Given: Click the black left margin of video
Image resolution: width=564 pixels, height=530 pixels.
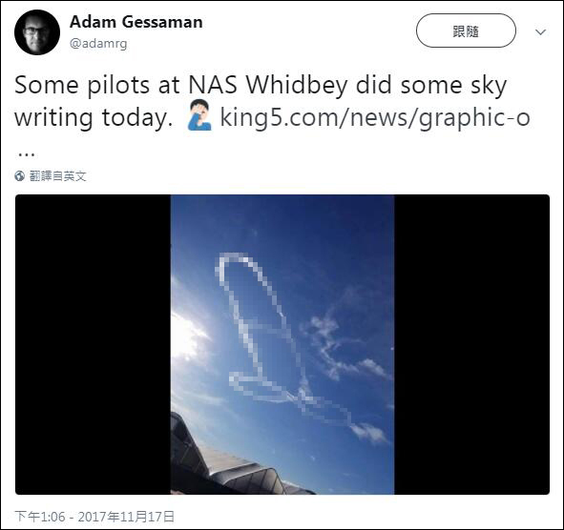Looking at the screenshot, I should (93, 344).
